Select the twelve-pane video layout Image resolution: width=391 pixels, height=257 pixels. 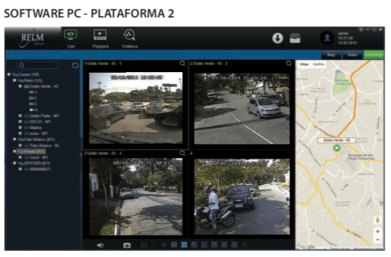click(x=224, y=244)
